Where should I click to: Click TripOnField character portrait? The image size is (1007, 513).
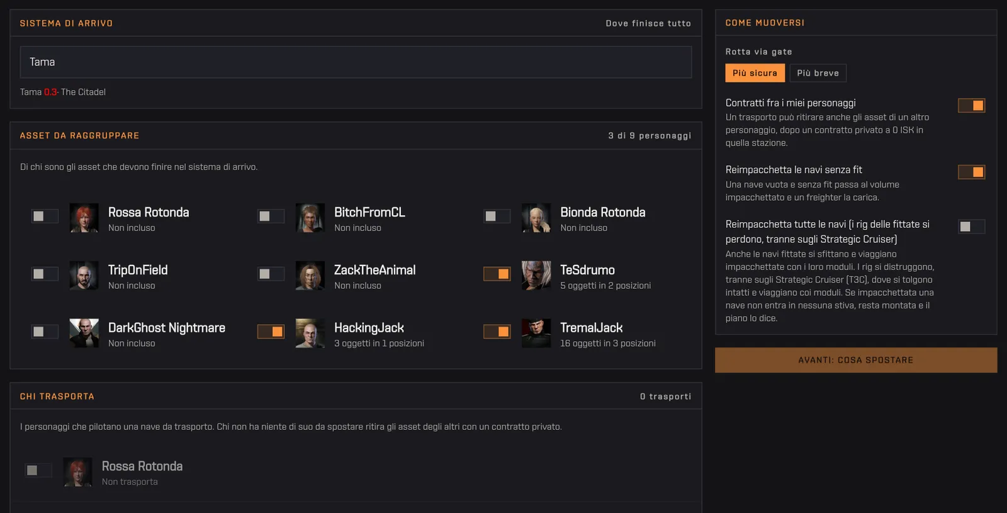click(84, 276)
